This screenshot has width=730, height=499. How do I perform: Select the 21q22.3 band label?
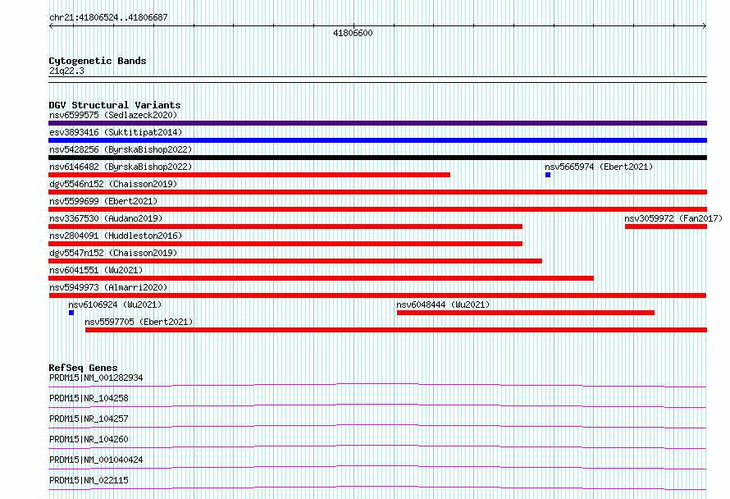pos(66,71)
